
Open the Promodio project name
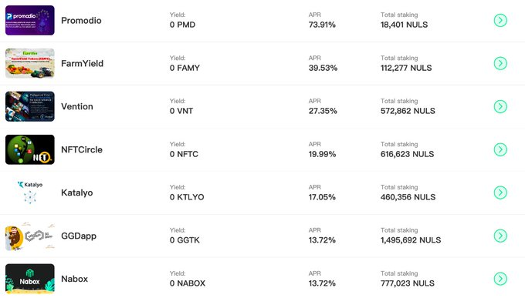pyautogui.click(x=81, y=21)
